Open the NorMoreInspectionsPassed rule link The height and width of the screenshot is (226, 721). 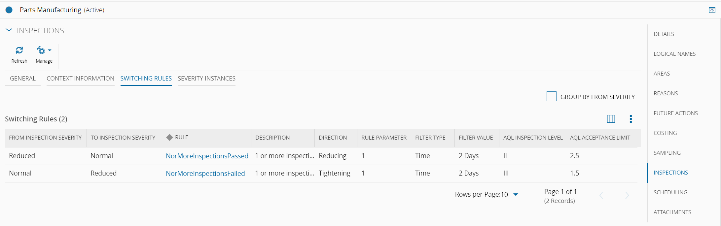pyautogui.click(x=207, y=156)
